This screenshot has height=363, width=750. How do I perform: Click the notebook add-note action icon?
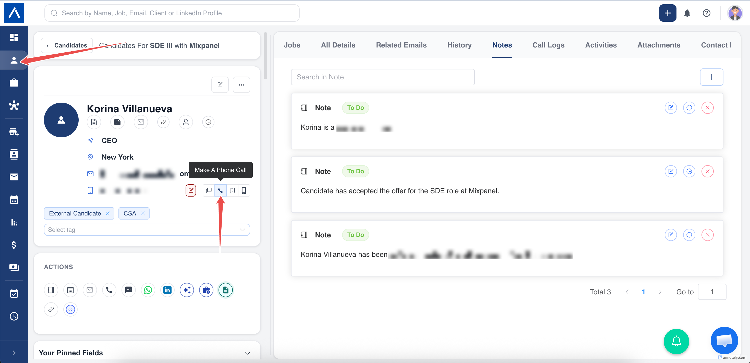[x=51, y=290]
